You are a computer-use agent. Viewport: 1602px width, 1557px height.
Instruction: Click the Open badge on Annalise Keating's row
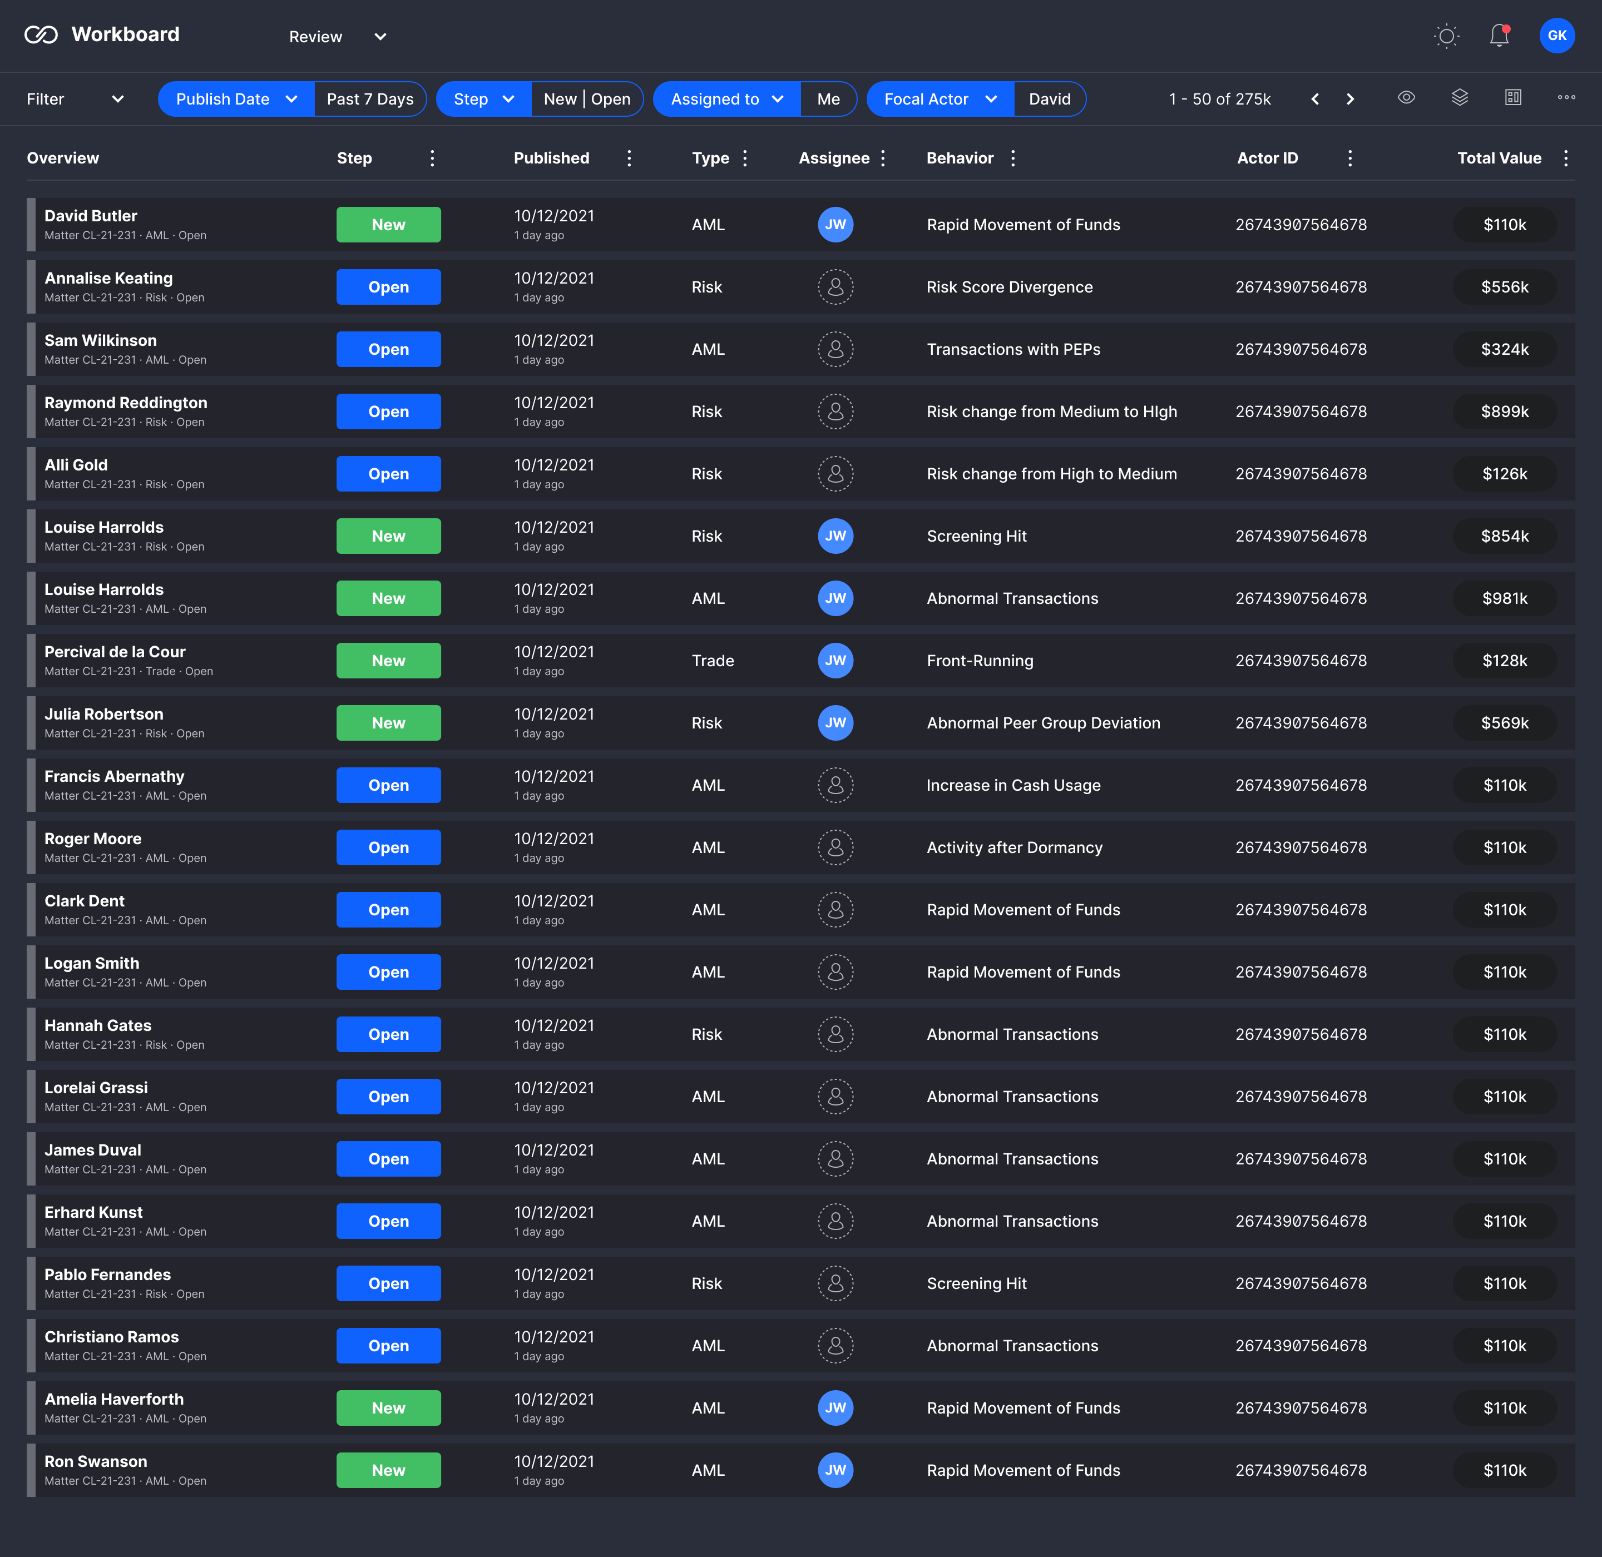tap(389, 287)
